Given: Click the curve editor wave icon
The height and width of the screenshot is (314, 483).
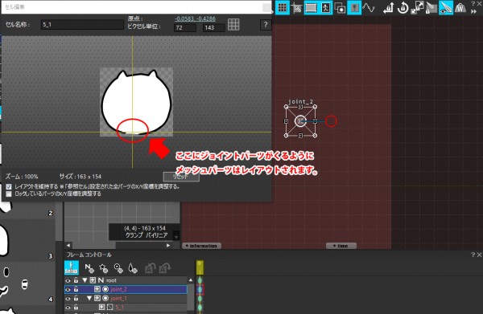Looking at the screenshot, I should point(369,8).
